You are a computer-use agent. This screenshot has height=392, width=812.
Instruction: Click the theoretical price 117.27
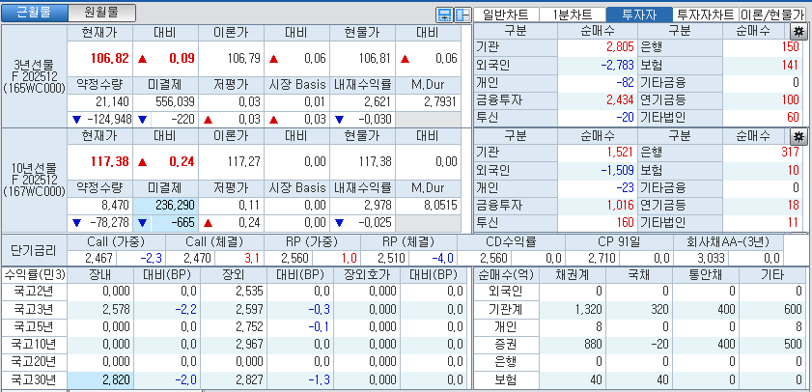click(x=244, y=161)
